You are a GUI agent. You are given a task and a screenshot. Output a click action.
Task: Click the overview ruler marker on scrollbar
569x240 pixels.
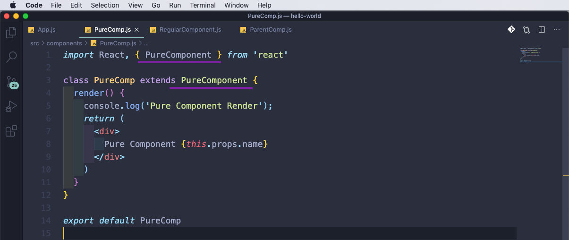566,176
